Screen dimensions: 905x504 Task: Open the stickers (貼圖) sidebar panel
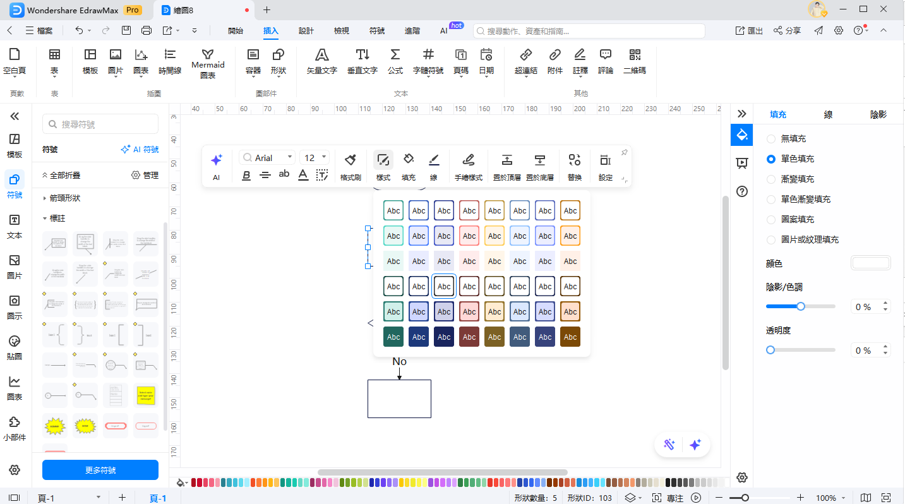15,347
